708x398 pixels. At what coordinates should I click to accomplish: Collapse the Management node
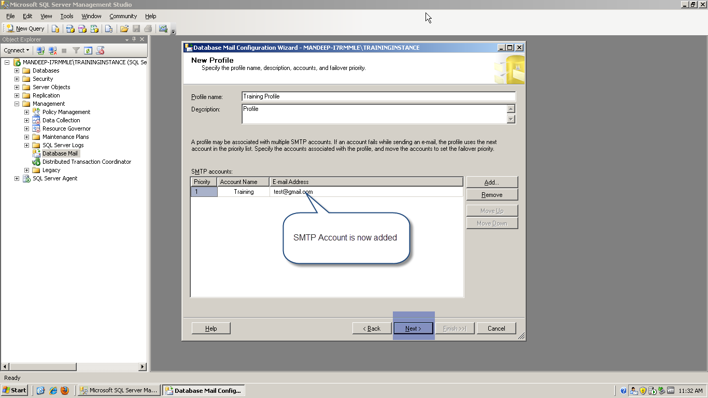17,104
